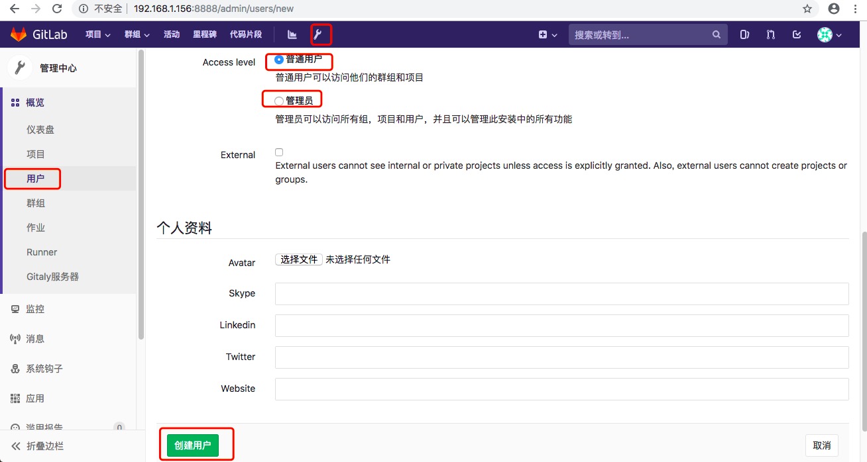Open the to-do list checkmark icon

tap(797, 34)
